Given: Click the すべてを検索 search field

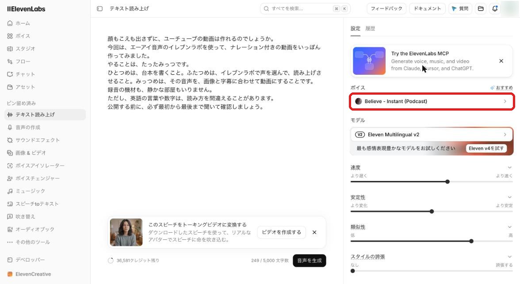Looking at the screenshot, I should [x=305, y=9].
